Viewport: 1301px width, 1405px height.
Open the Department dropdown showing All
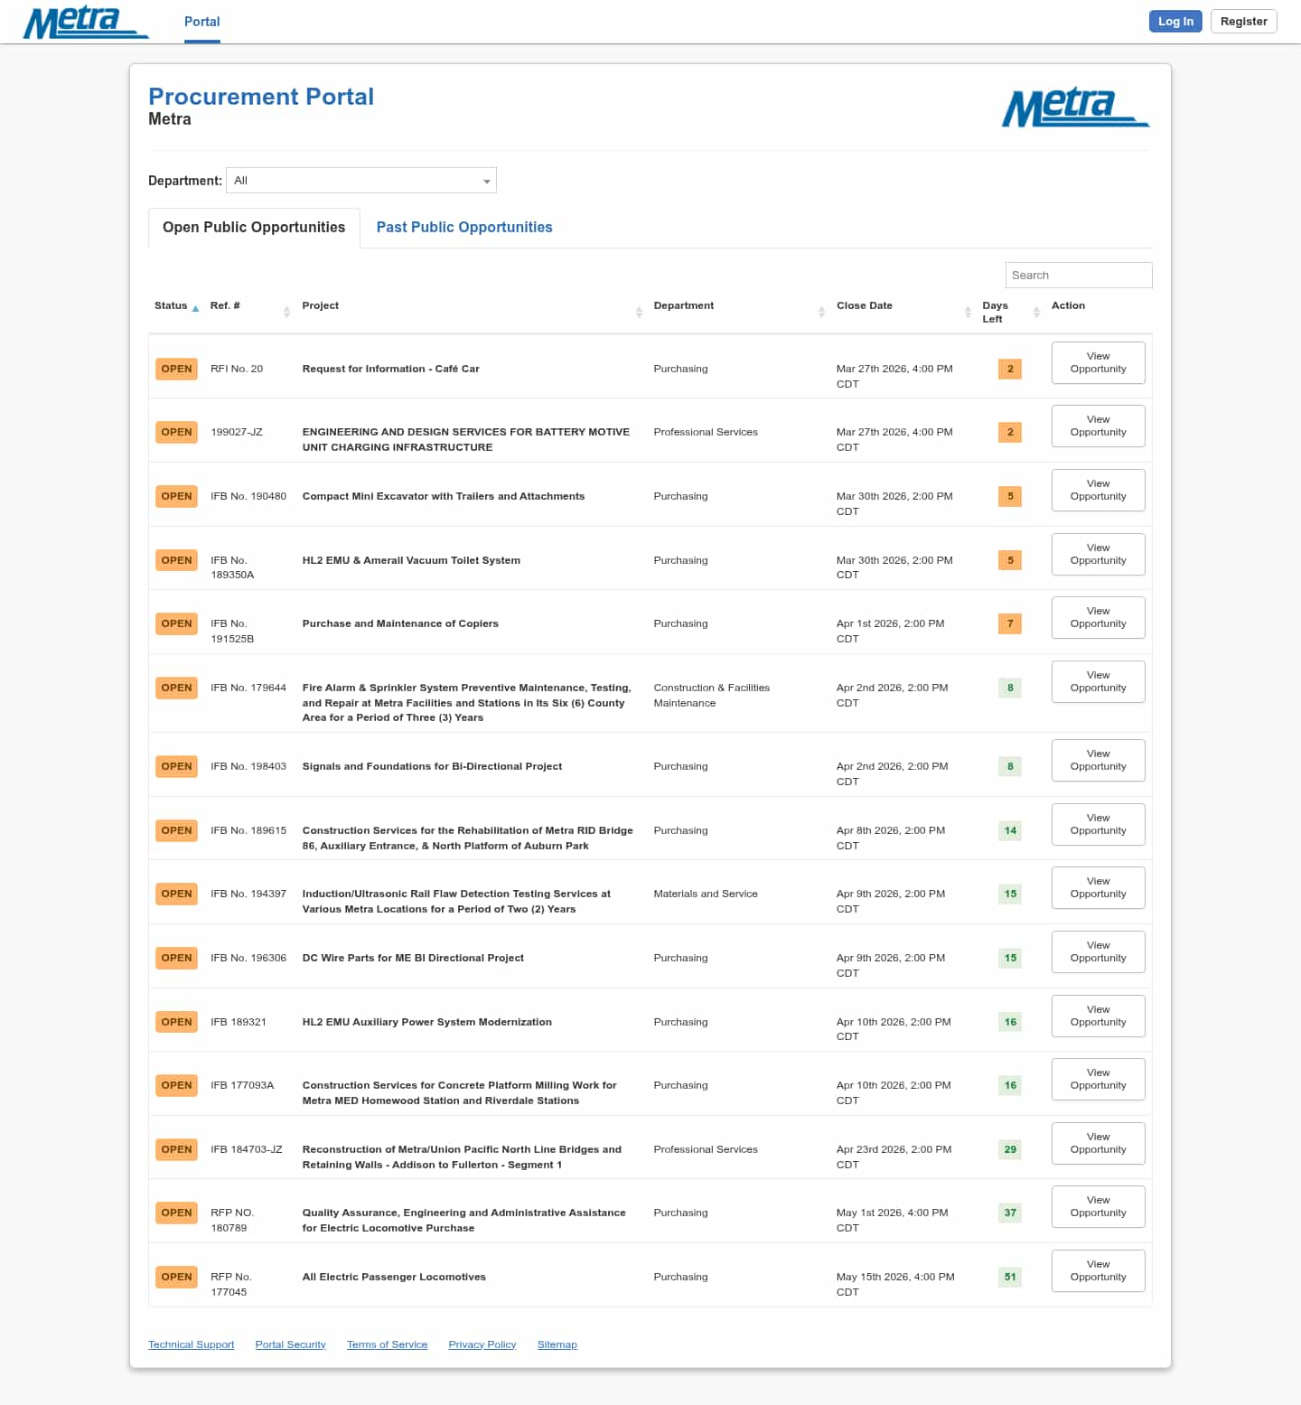click(x=361, y=181)
